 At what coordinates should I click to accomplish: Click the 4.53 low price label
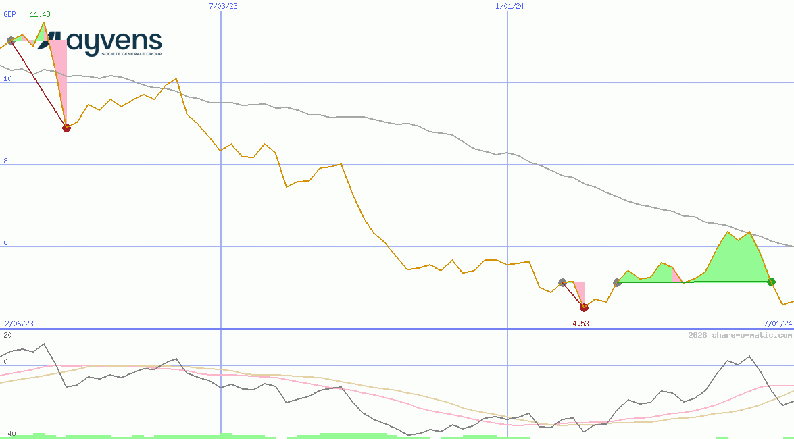[580, 324]
